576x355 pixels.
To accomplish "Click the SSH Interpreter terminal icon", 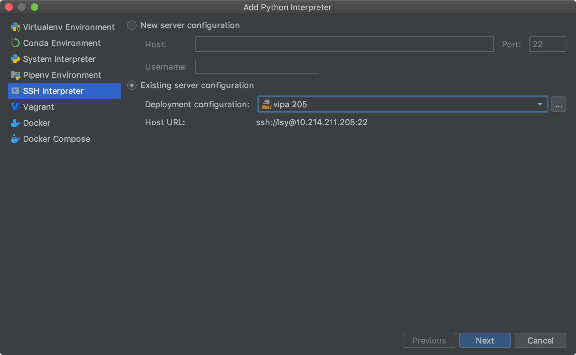I will click(x=15, y=91).
